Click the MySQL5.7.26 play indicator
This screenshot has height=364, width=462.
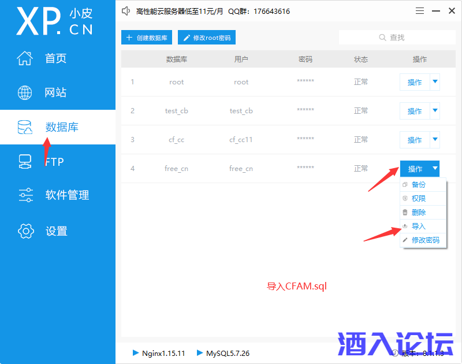(x=199, y=353)
